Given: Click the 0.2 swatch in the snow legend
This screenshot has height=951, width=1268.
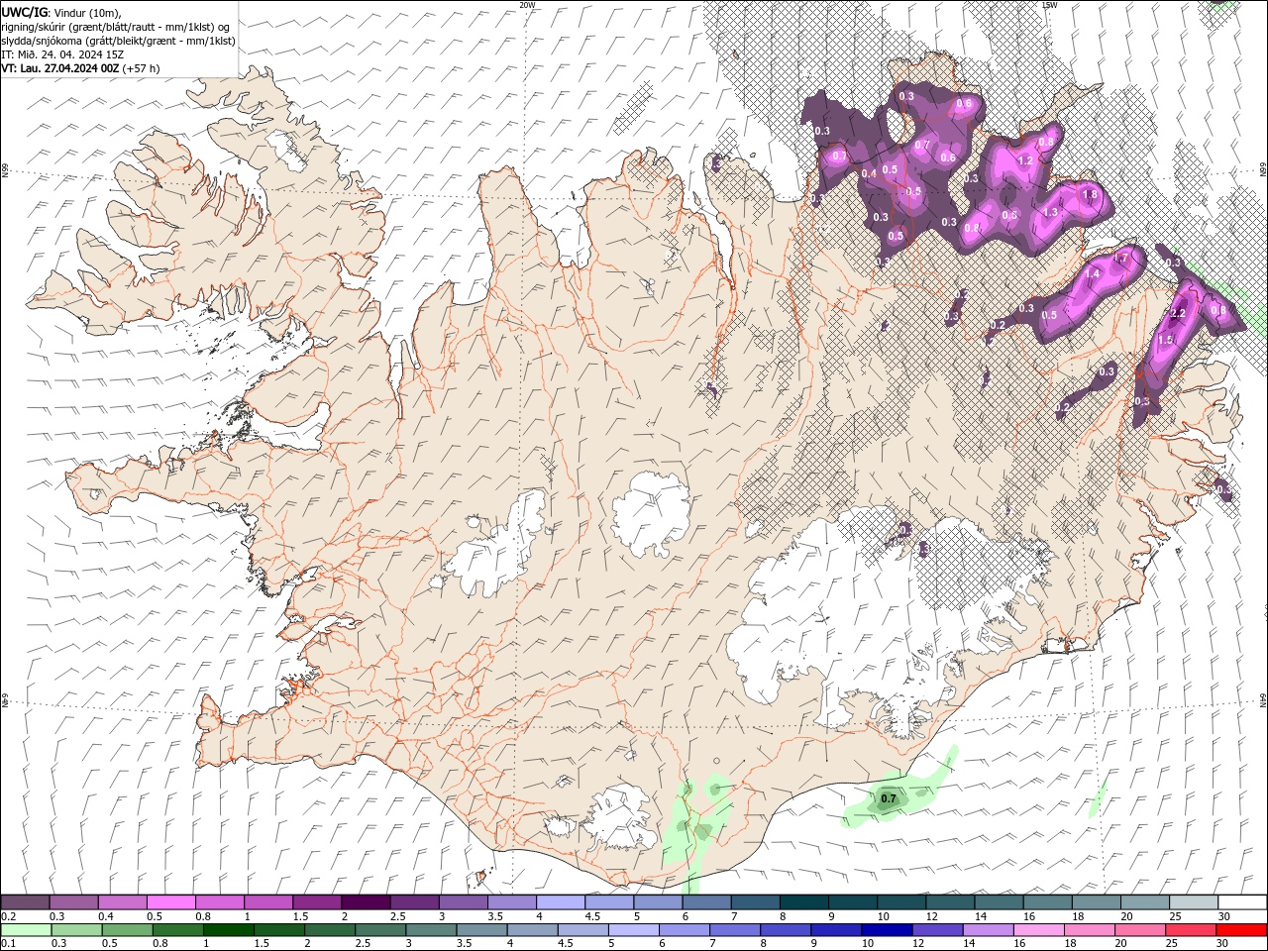Looking at the screenshot, I should pos(26,902).
